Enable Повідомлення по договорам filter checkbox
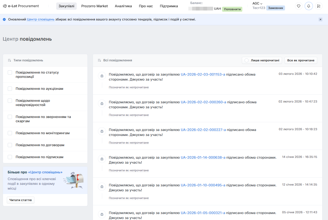Image resolution: width=328 pixels, height=220 pixels. tap(10, 145)
